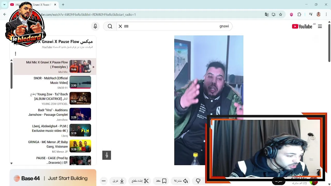
Task: Close the Gnawi X Pause tab
Action: (x=55, y=5)
